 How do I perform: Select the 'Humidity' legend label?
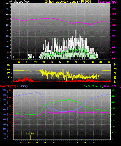23,86
